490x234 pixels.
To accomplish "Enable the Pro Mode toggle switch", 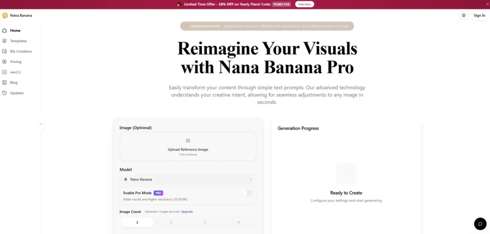I will (x=247, y=193).
